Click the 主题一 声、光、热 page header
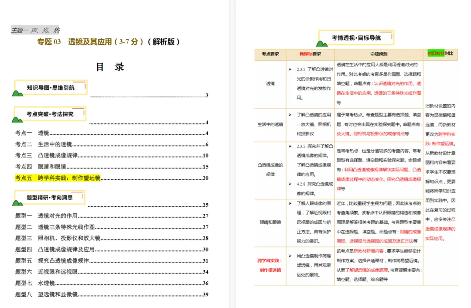 point(36,29)
